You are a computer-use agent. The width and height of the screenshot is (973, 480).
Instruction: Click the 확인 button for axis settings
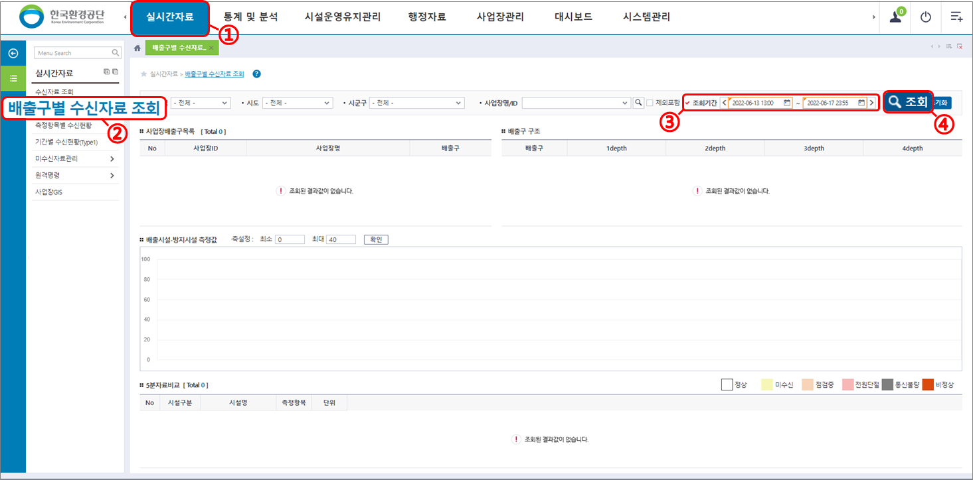(x=376, y=239)
